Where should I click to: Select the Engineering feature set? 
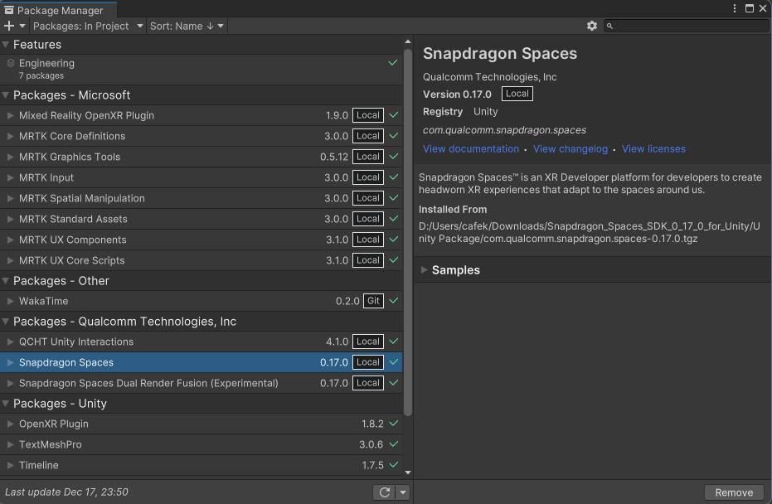[201, 69]
